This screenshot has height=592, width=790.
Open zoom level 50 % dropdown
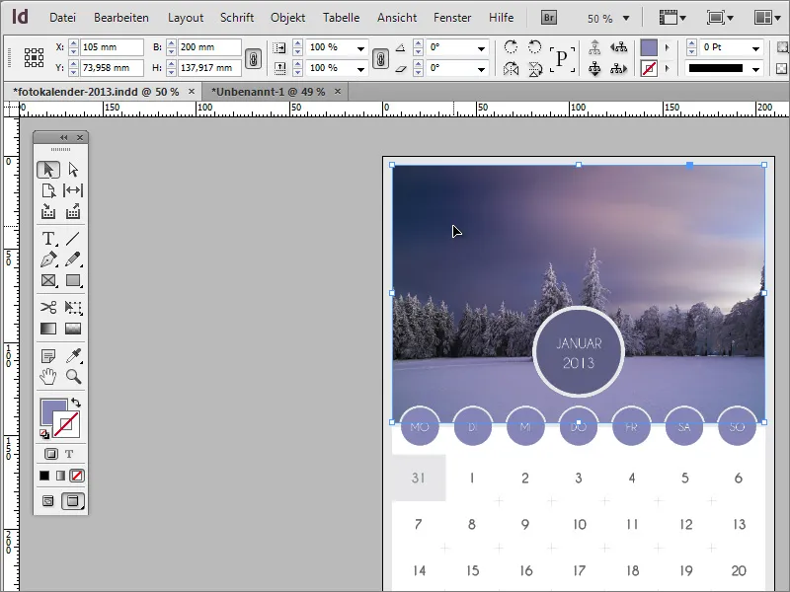click(x=626, y=18)
